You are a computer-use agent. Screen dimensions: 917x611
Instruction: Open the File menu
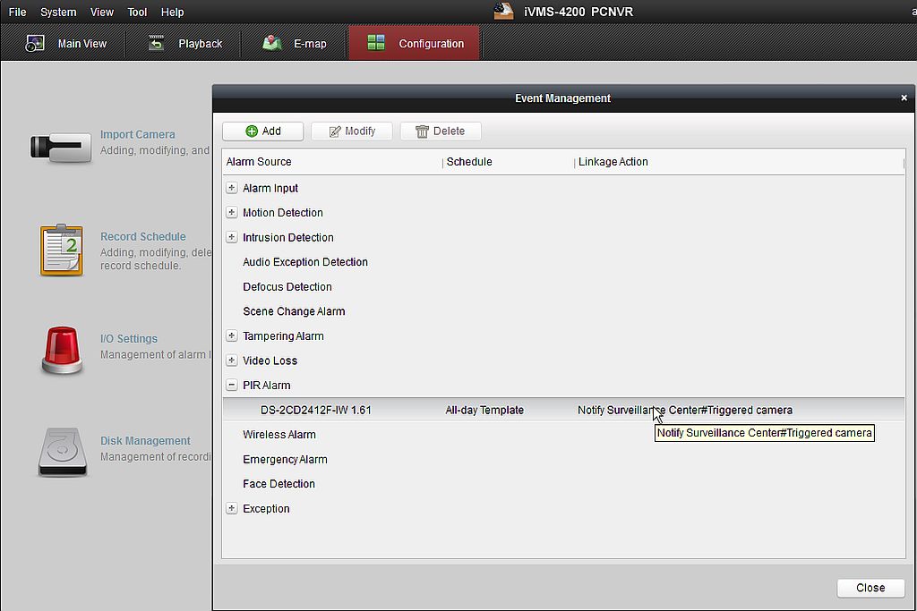pos(17,12)
